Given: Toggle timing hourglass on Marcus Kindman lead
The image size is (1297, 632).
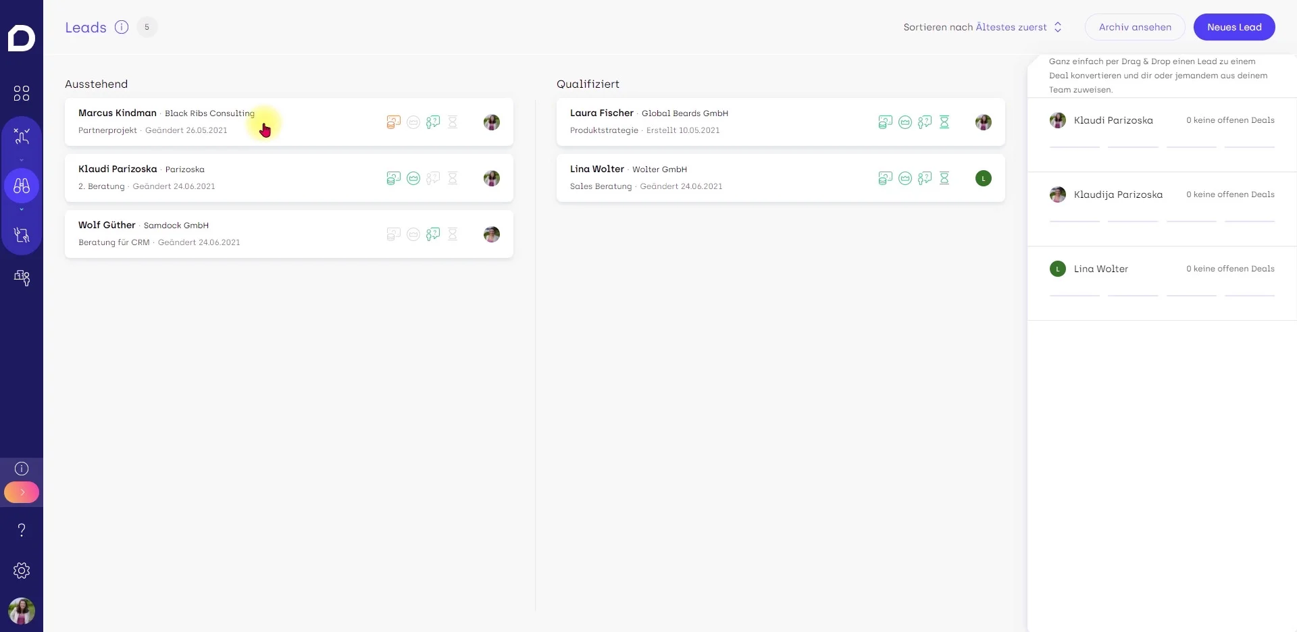Looking at the screenshot, I should (x=453, y=122).
